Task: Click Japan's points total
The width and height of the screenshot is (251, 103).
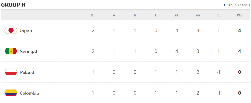Action: 239,31
